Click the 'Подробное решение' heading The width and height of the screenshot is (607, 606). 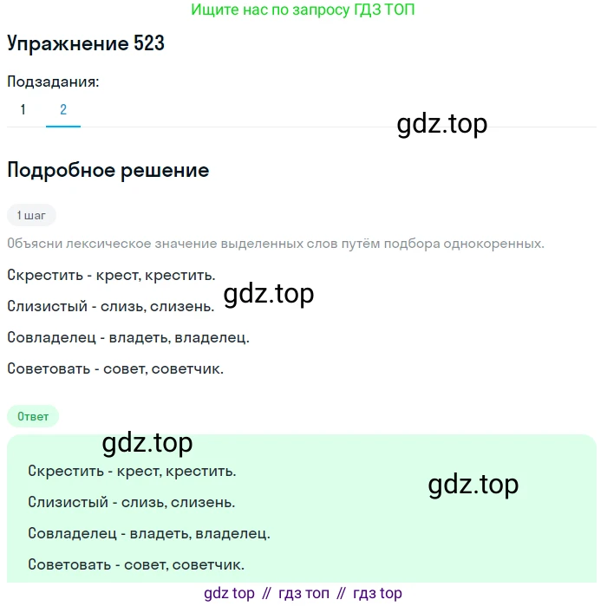tap(108, 171)
